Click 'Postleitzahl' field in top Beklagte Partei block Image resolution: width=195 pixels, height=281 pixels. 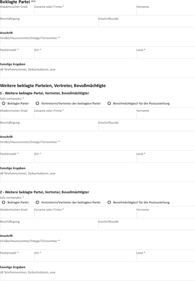coord(16,55)
